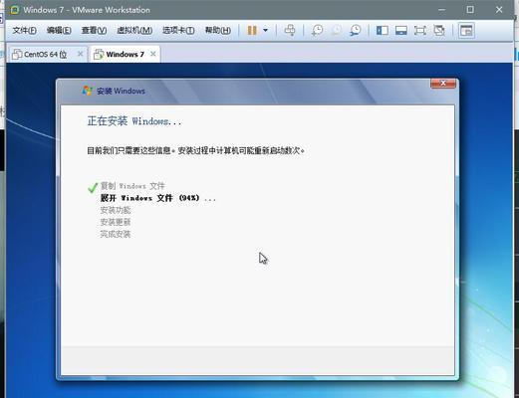The height and width of the screenshot is (398, 519).
Task: Open the 虚拟机(M) menu
Action: click(x=134, y=31)
